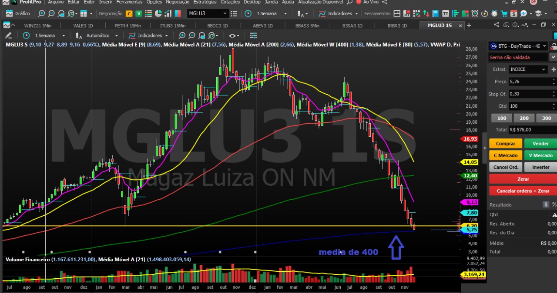Screen dimensions: 557x293
Task: Click the Zerar button
Action: coord(523,179)
